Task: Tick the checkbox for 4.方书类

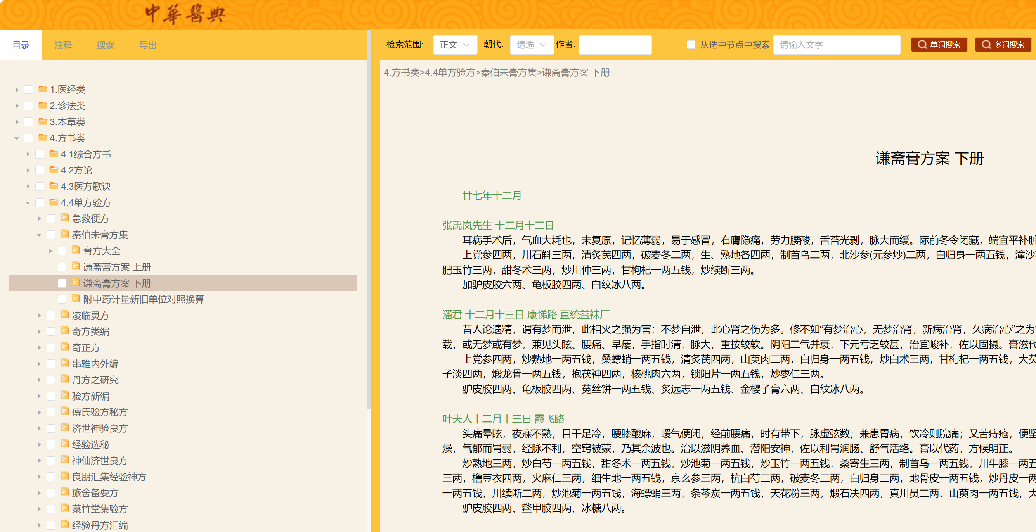Action: [29, 138]
